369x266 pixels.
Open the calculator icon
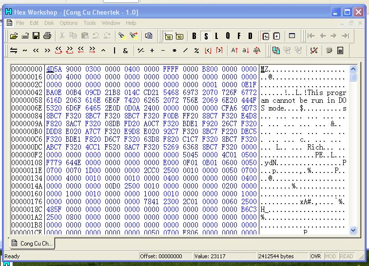(340, 50)
